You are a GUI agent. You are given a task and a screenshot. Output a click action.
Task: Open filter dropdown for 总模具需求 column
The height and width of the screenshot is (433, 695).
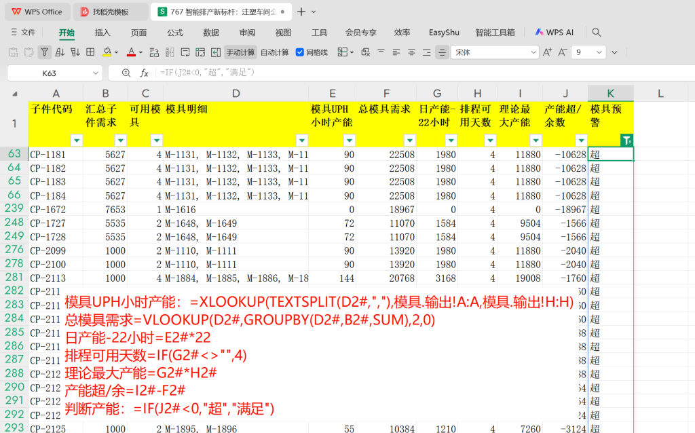[410, 140]
